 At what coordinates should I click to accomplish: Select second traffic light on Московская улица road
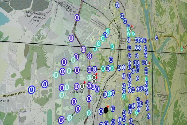click(45, 84)
